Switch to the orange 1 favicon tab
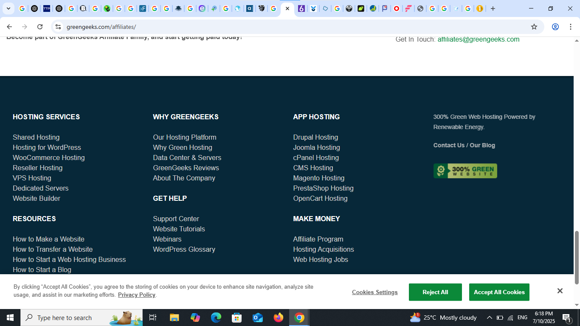Screen dimensions: 580x326 point(480,8)
